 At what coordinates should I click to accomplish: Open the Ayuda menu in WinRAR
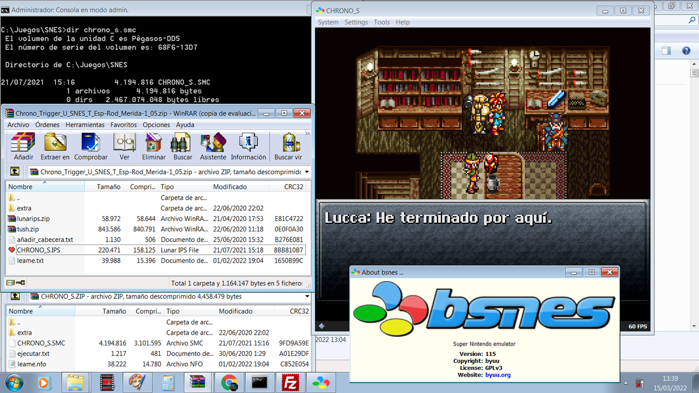[185, 124]
